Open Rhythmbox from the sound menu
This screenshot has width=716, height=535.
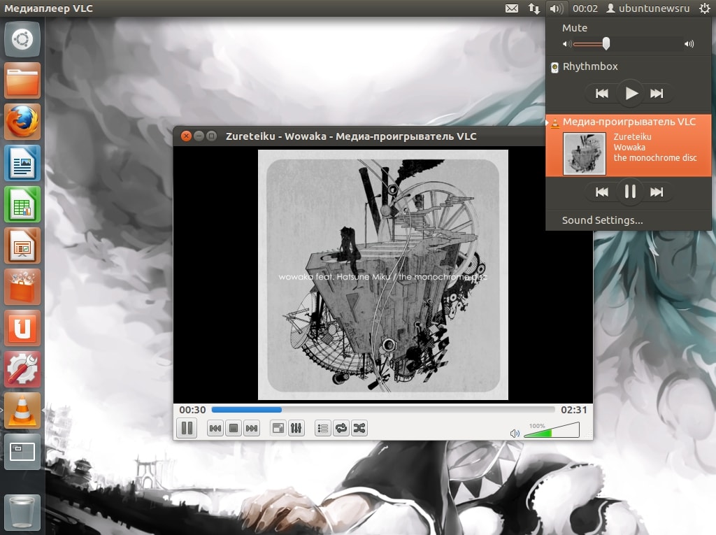[590, 66]
